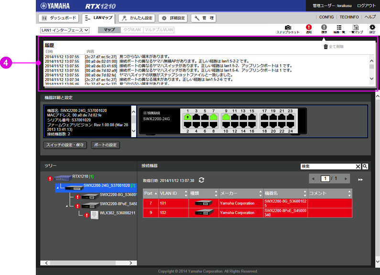
Task: Click the スイッチの設定・保存 button
Action: pyautogui.click(x=65, y=145)
